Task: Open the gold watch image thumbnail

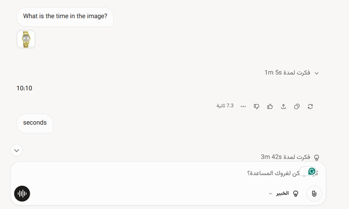Action: 26,39
